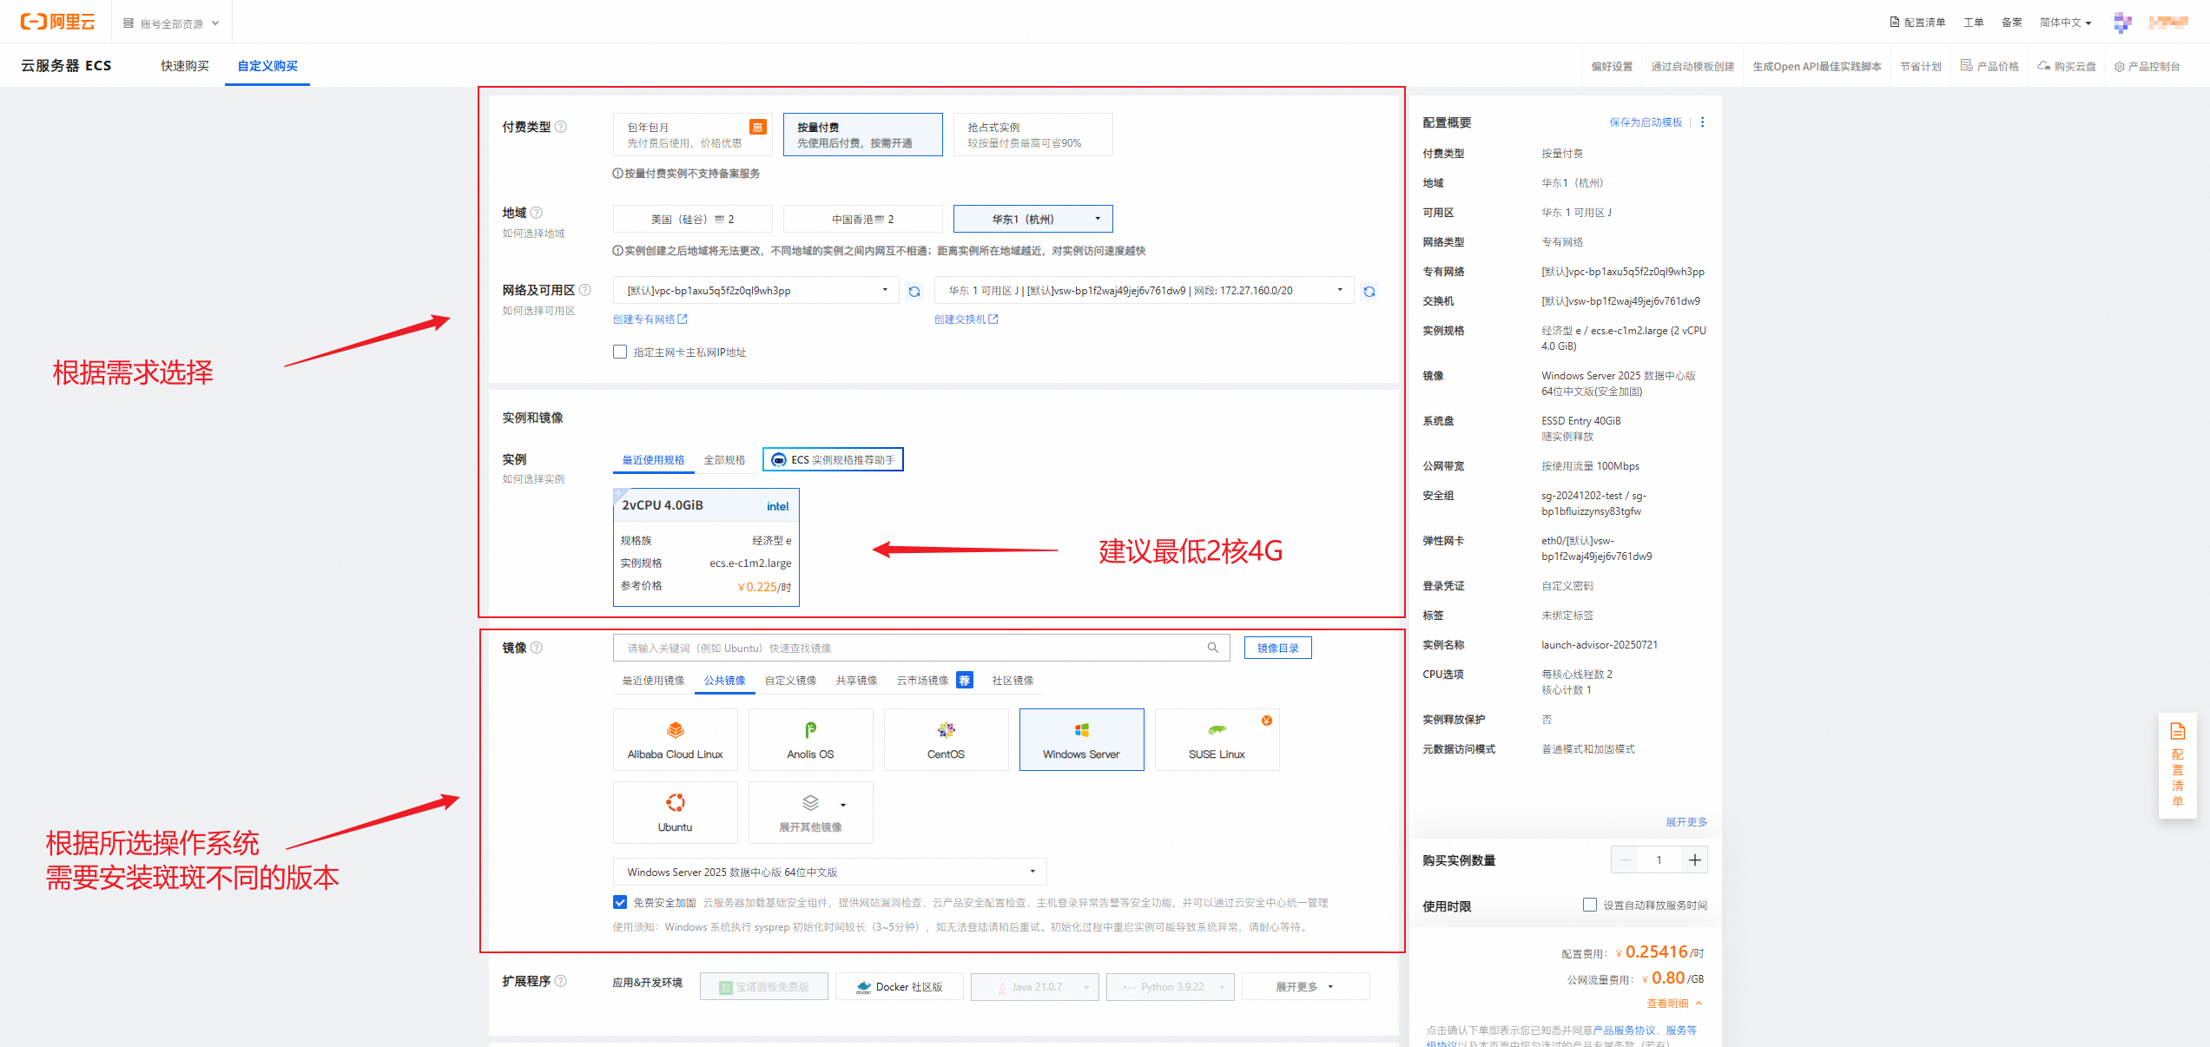Expand the Windows Server 2025 version dropdown
This screenshot has width=2210, height=1047.
tap(829, 872)
